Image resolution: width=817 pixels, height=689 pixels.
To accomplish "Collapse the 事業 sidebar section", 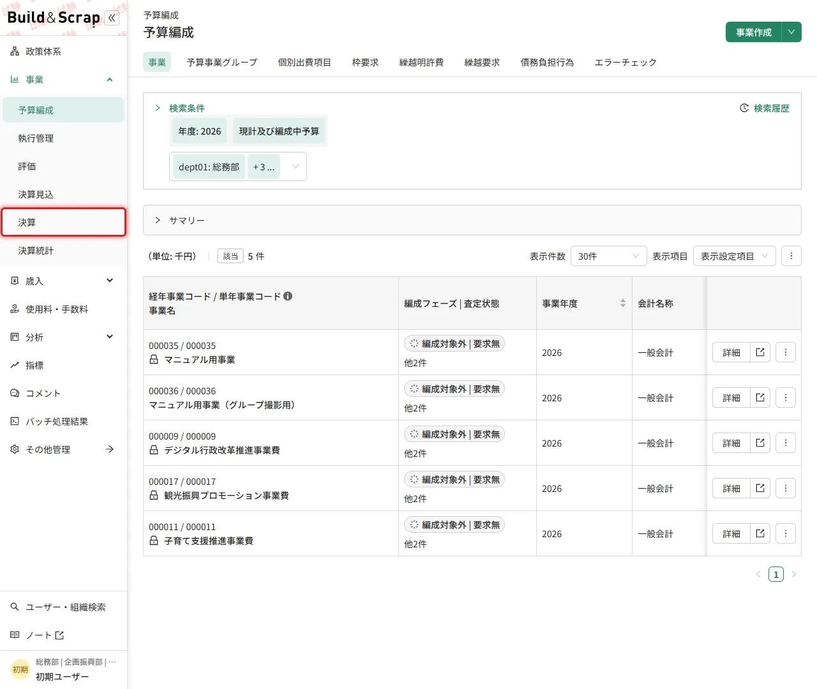I will click(110, 80).
